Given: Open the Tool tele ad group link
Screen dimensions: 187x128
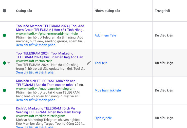Looking at the screenshot, I should click(101, 63).
